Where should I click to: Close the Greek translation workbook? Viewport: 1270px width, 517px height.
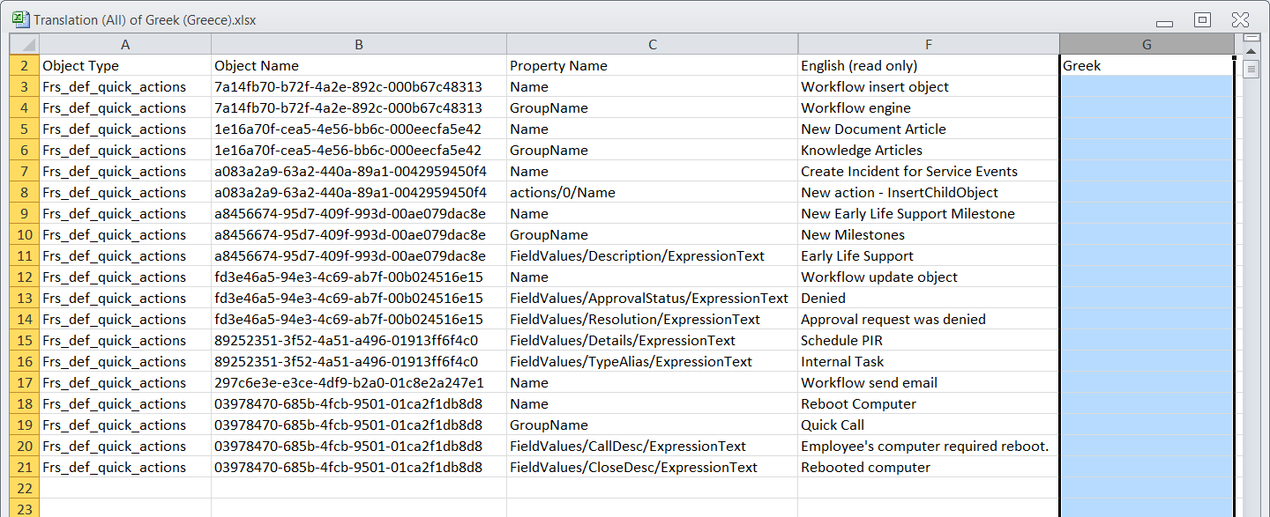pyautogui.click(x=1240, y=19)
